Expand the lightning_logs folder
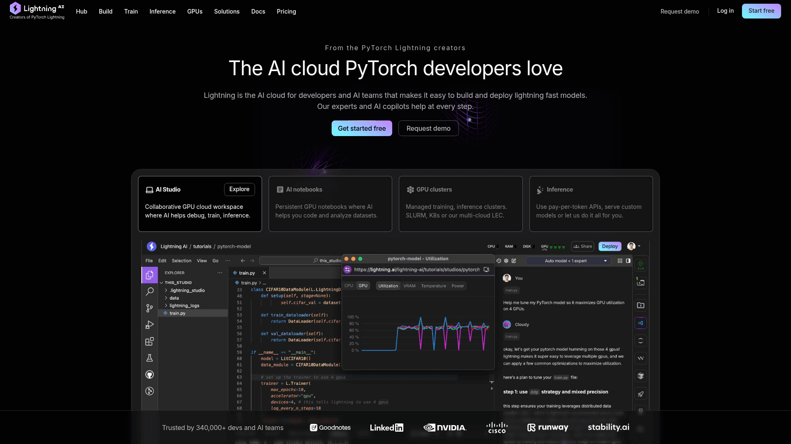 (184, 305)
